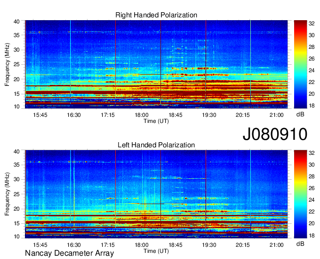Click the 30 MHz tick label on the bottom plot
320x259 pixels.
click(16, 179)
